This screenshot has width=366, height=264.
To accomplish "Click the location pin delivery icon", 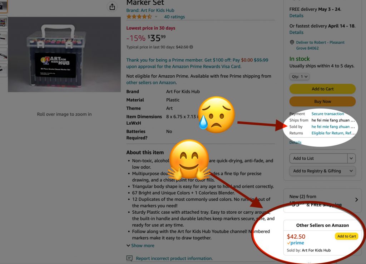I will (x=292, y=42).
